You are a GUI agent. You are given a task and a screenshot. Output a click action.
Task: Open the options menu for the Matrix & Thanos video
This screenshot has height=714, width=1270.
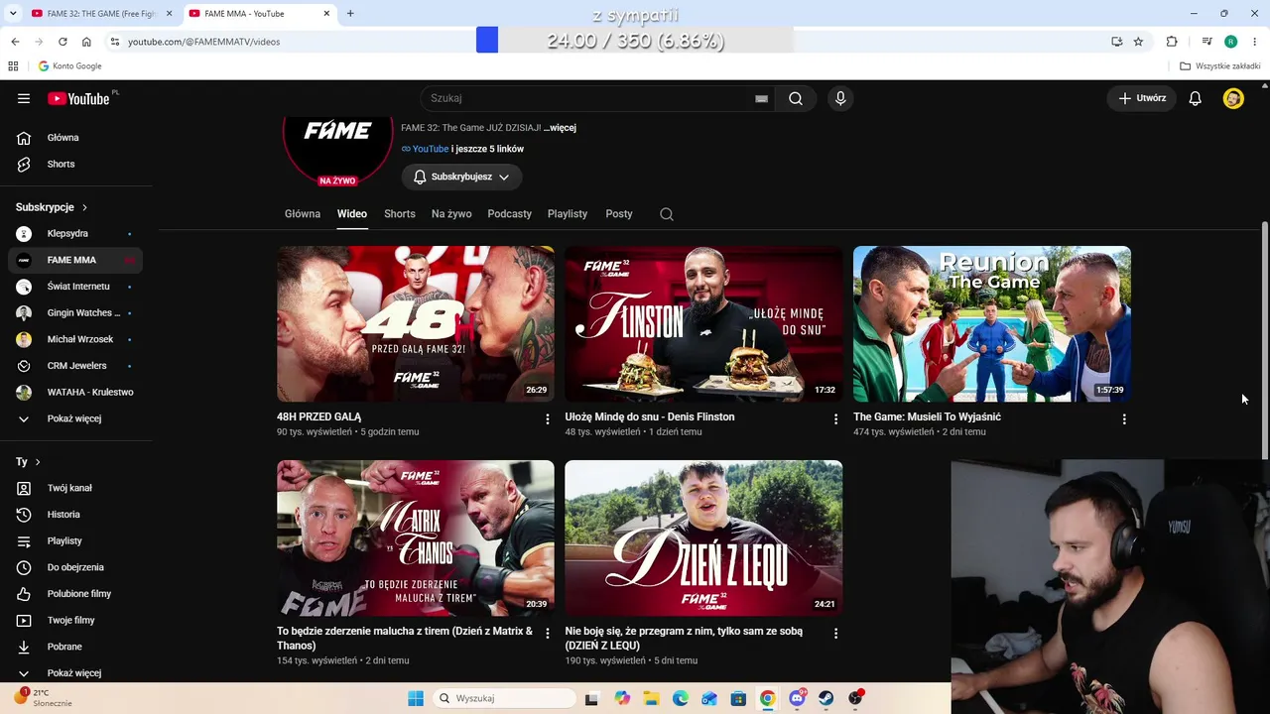[x=547, y=634]
